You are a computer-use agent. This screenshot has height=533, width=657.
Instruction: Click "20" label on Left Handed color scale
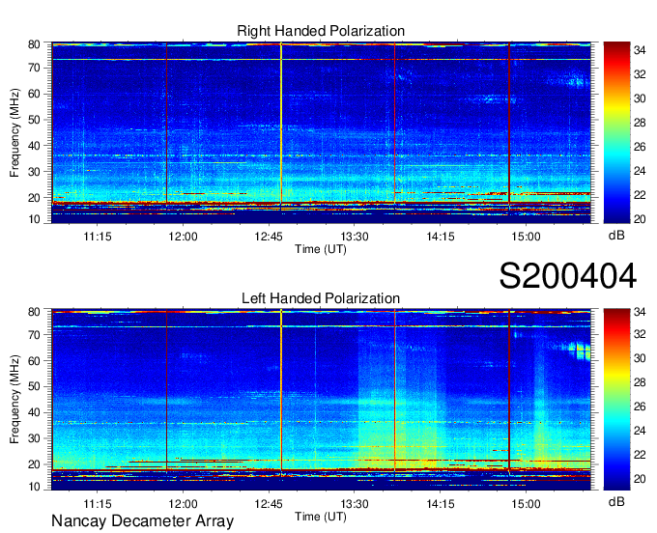tap(640, 479)
